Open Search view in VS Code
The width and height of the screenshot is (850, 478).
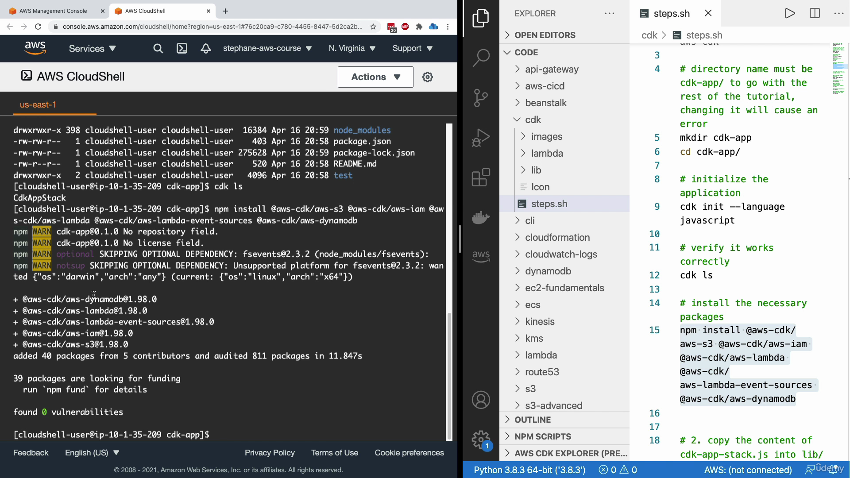(x=481, y=58)
